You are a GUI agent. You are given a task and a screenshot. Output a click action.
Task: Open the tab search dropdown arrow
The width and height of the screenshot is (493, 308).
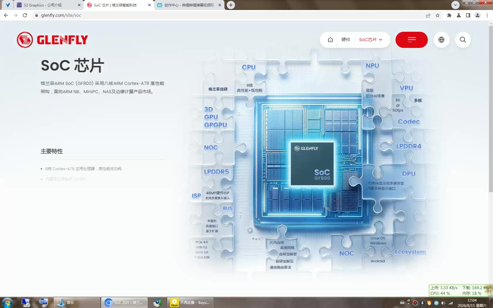(455, 5)
